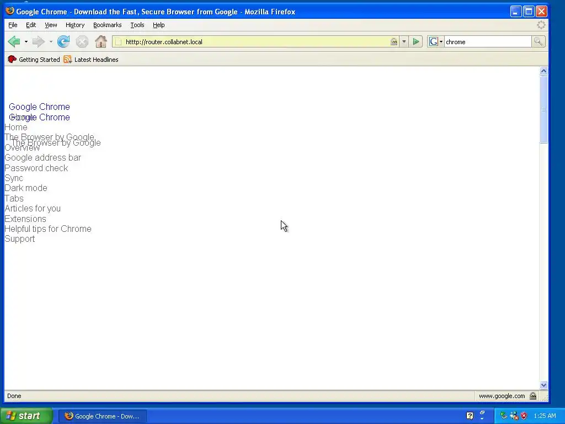The width and height of the screenshot is (565, 424).
Task: Click the network connection tray icon
Action: 514,416
